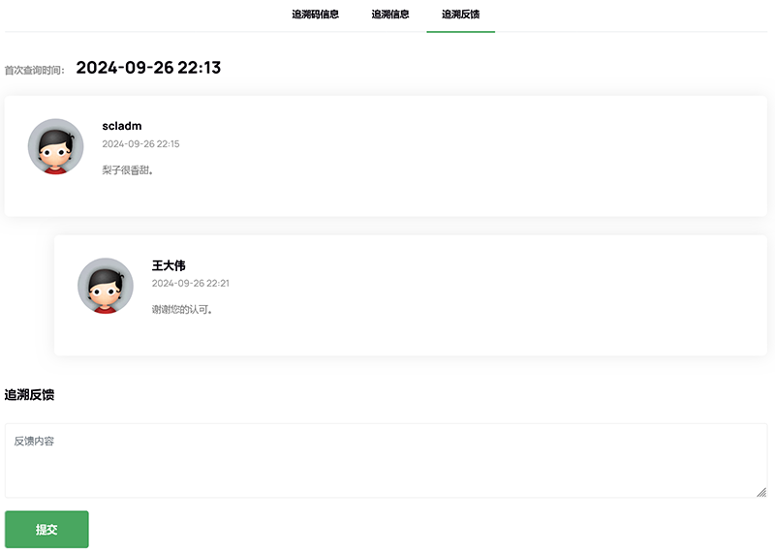Click the 王大伟 username
775x551 pixels.
tap(169, 265)
